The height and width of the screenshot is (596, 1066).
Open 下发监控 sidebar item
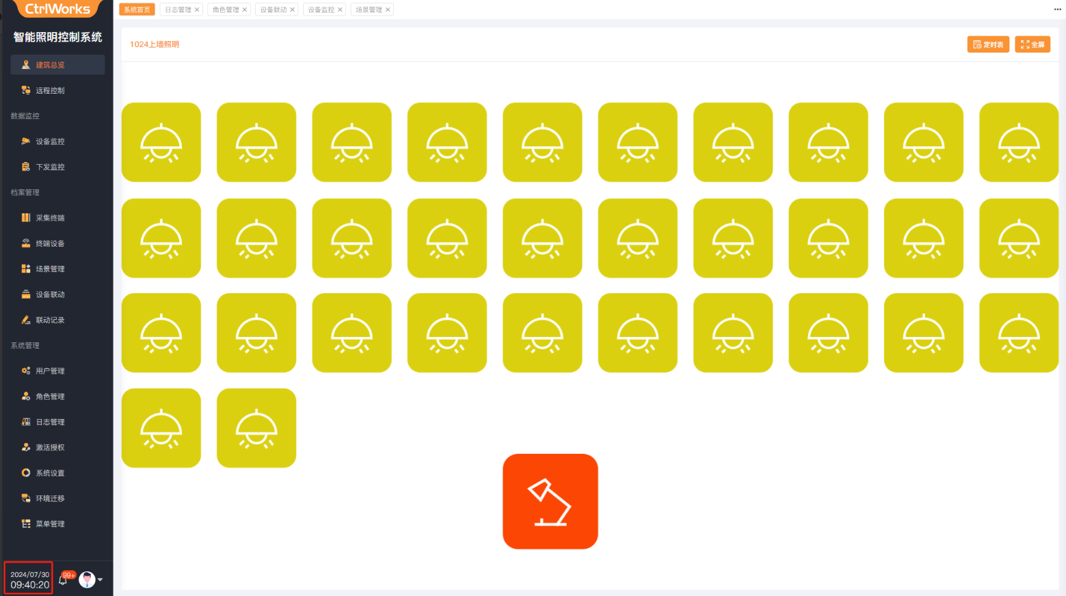[x=50, y=167]
